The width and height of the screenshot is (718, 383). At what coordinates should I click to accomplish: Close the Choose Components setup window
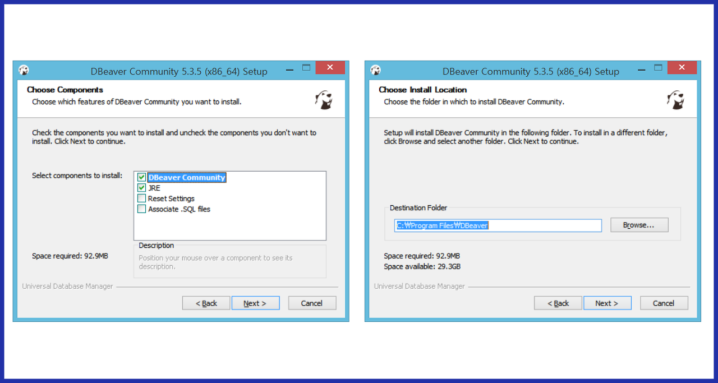click(x=330, y=68)
